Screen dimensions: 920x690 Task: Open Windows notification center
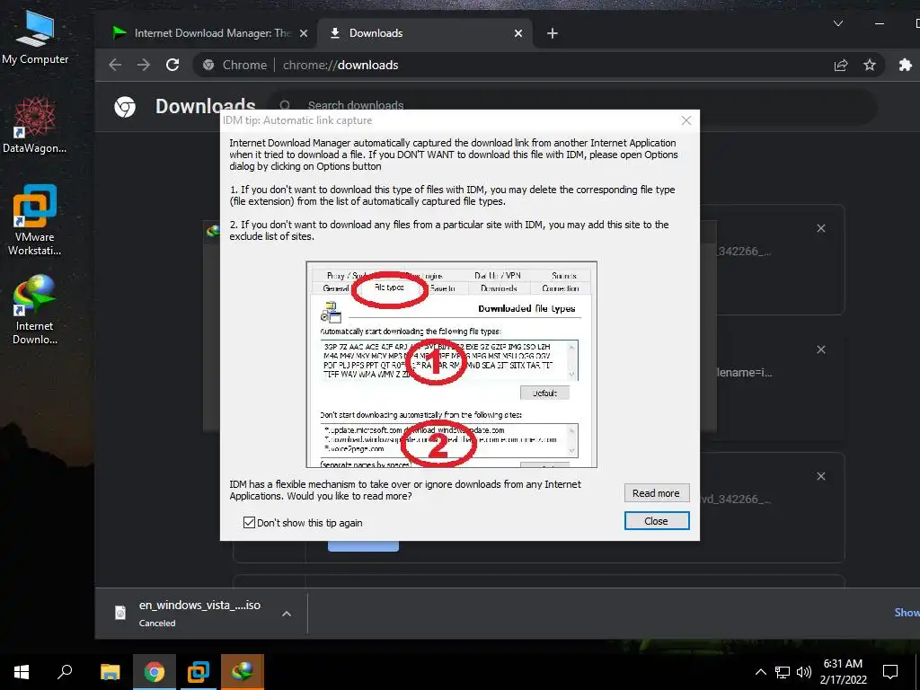890,672
